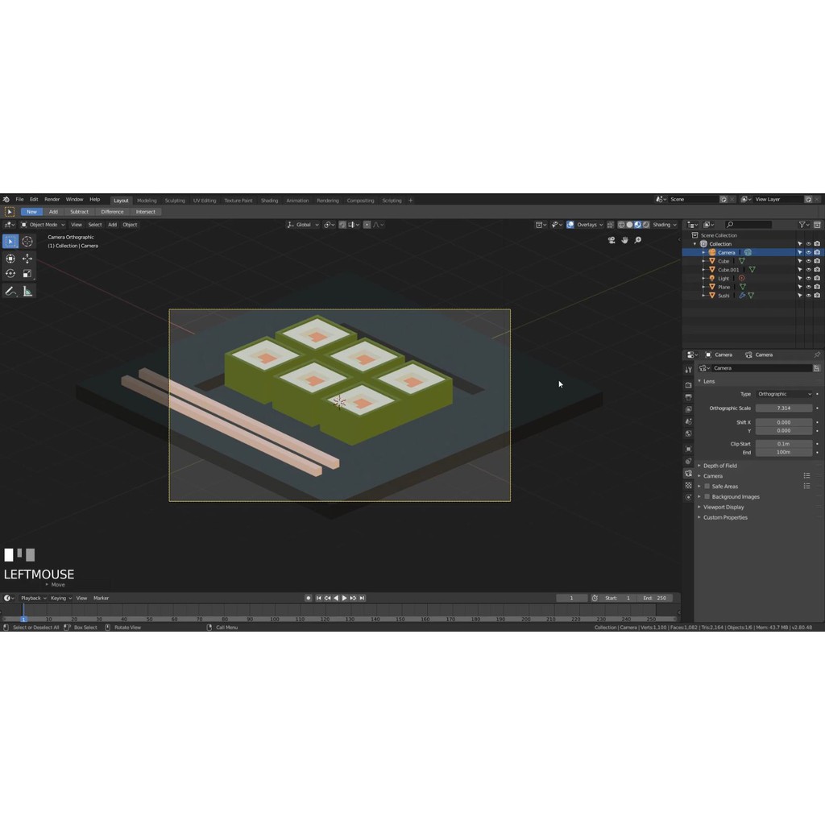Expand the Depth of Field panel
Image resolution: width=825 pixels, height=825 pixels.
click(719, 466)
